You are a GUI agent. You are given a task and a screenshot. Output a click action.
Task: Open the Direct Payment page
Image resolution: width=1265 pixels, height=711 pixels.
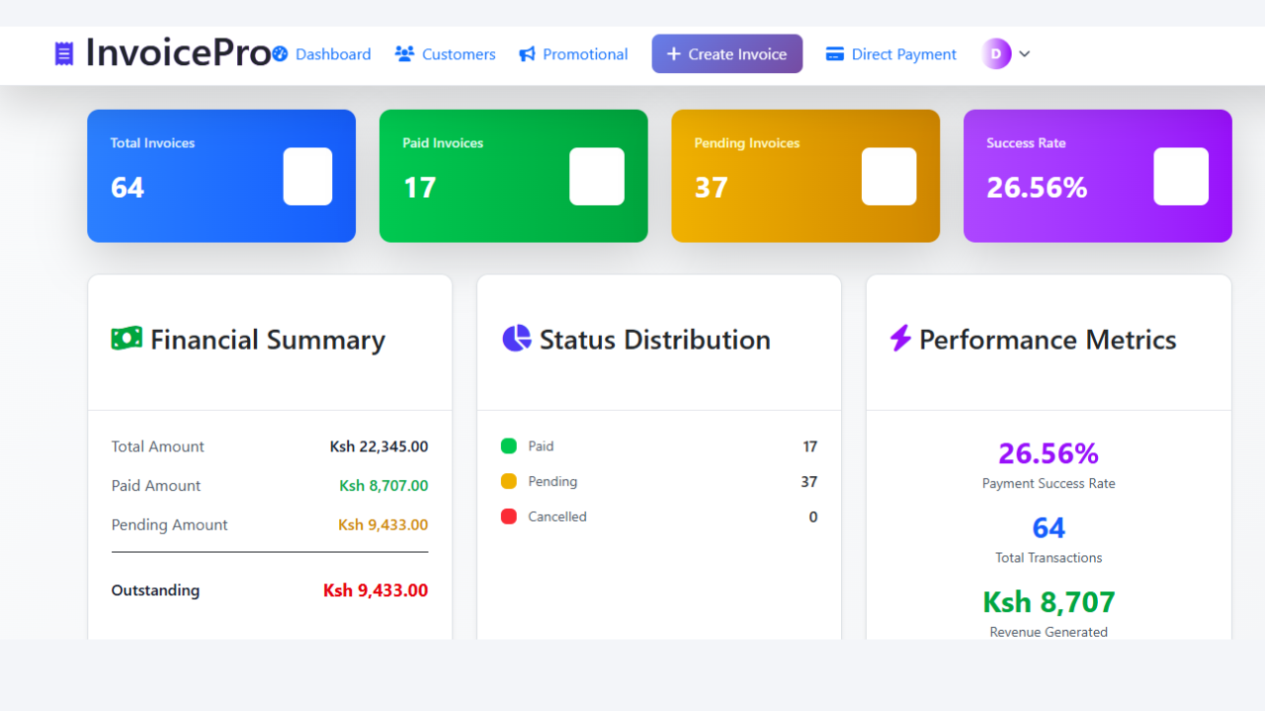(x=891, y=54)
